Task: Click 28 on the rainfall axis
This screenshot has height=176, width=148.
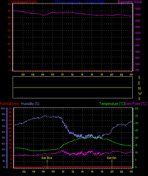Action: click(x=10, y=112)
